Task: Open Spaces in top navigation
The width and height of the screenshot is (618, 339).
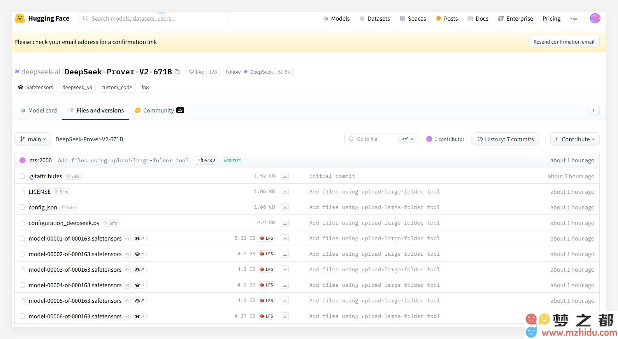Action: click(413, 18)
